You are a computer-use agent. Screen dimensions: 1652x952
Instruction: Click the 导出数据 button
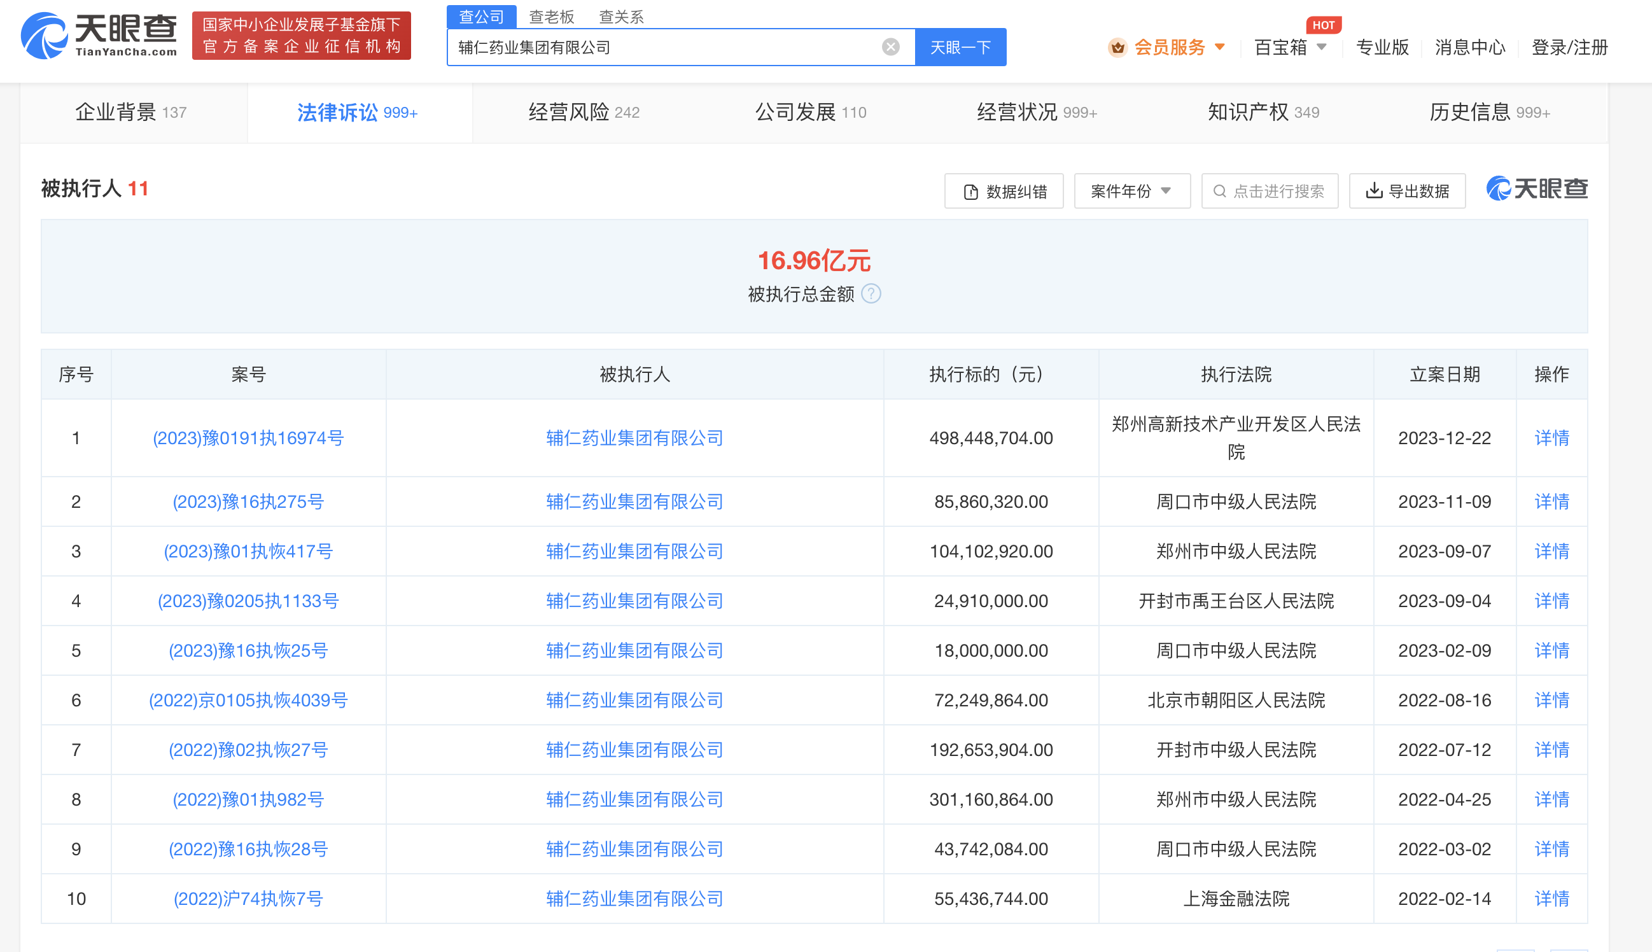pos(1408,191)
